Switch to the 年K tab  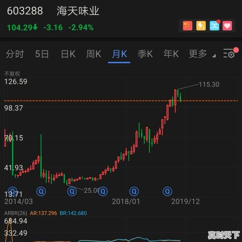[171, 54]
